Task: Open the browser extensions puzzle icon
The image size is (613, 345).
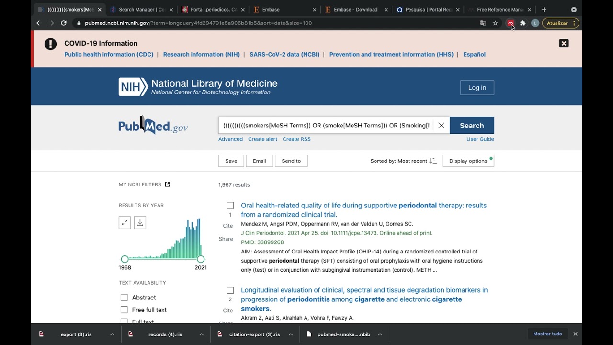Action: 523,23
